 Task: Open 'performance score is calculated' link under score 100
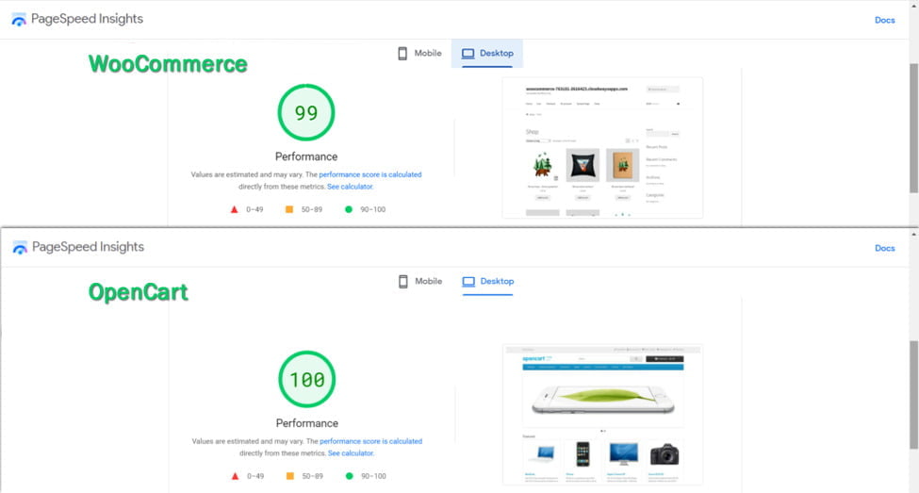369,441
